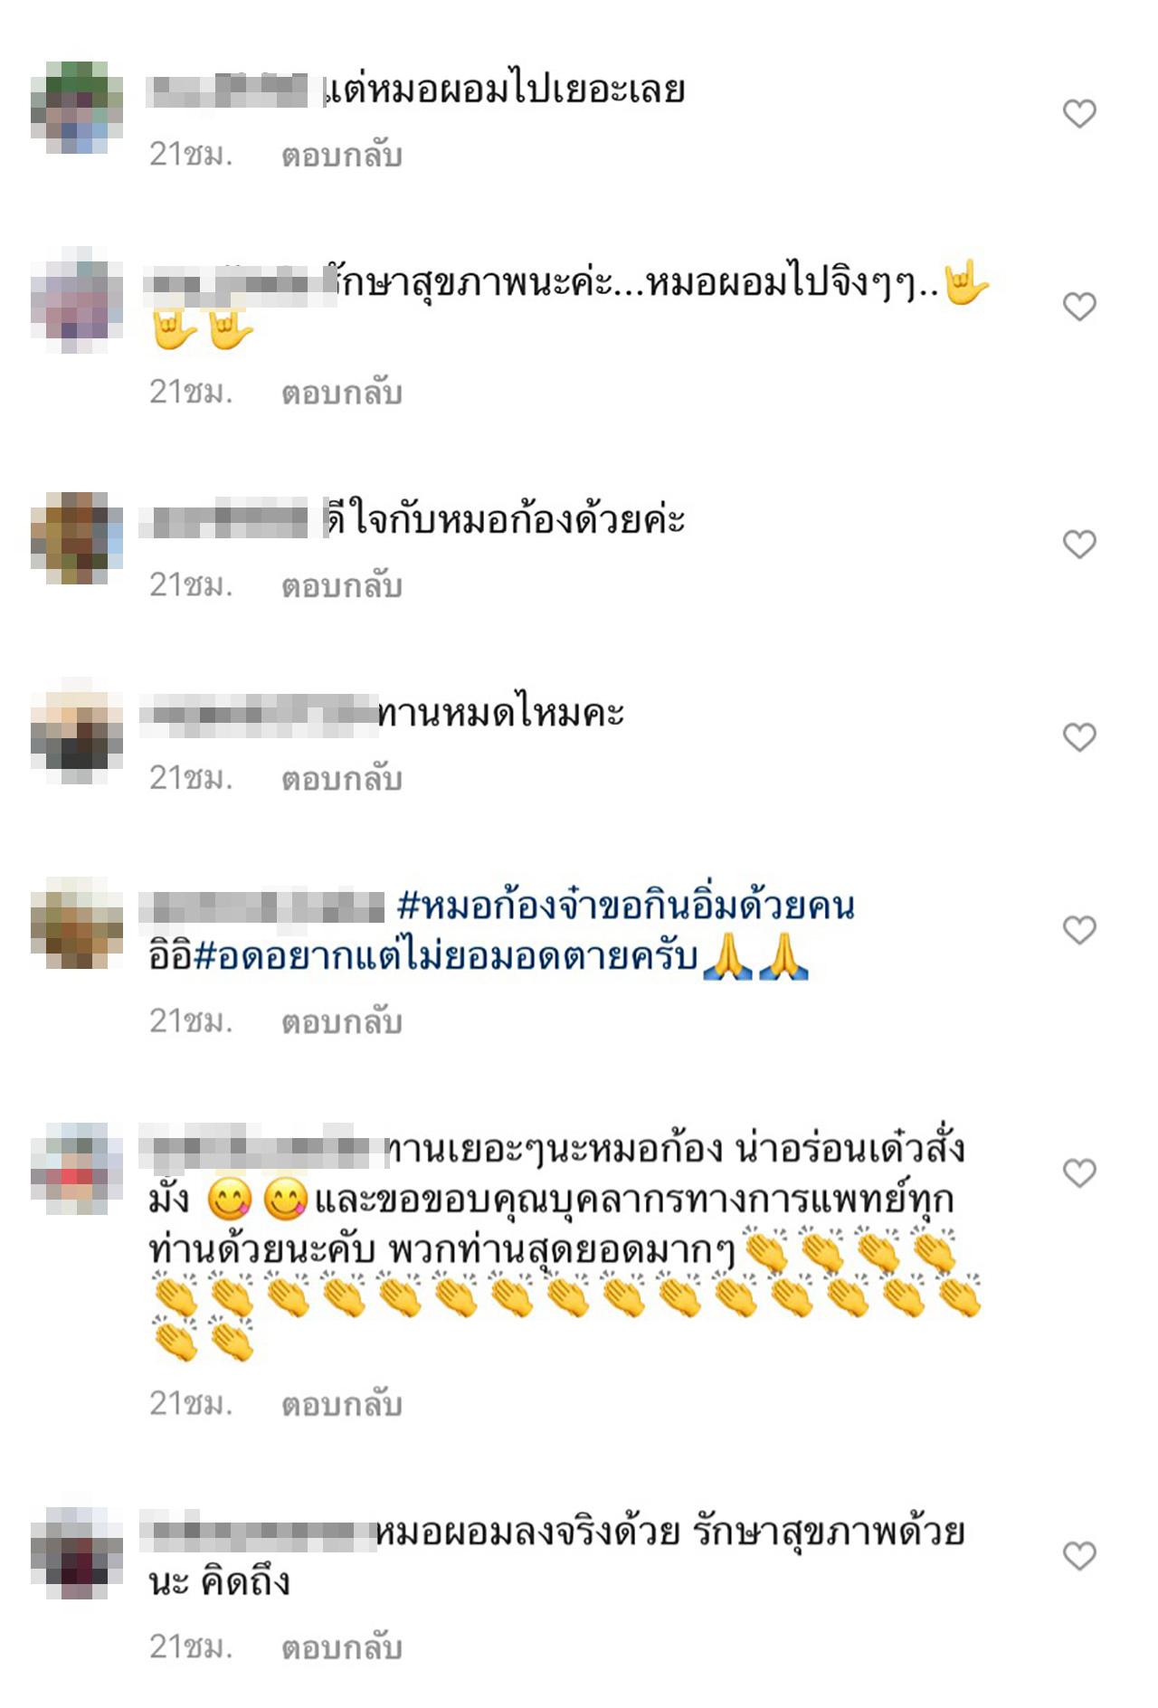Like the comment 'ทานหมดไหมคะ'

(x=1079, y=737)
